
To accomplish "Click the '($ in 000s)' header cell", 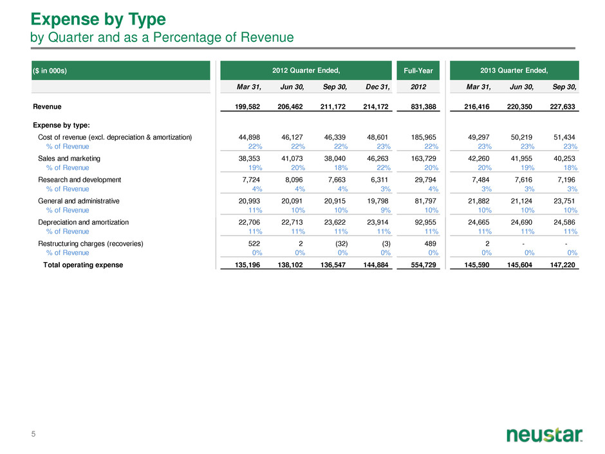I will pos(121,71).
